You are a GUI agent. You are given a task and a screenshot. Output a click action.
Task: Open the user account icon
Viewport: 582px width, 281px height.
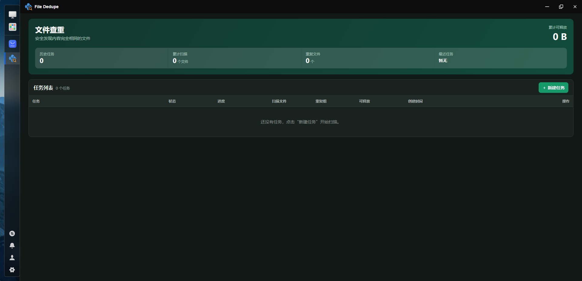pyautogui.click(x=12, y=258)
